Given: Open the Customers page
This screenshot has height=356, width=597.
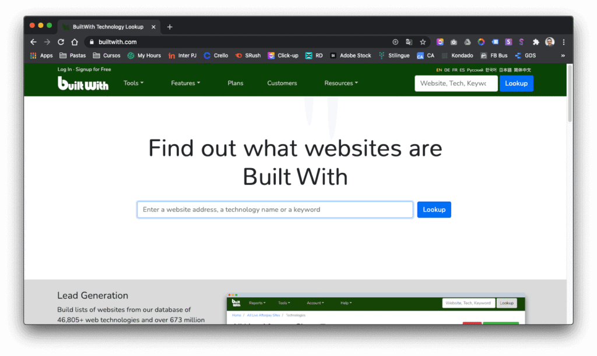Looking at the screenshot, I should (282, 83).
